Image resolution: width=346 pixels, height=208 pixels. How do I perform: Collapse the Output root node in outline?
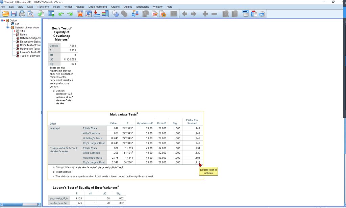click(2, 20)
